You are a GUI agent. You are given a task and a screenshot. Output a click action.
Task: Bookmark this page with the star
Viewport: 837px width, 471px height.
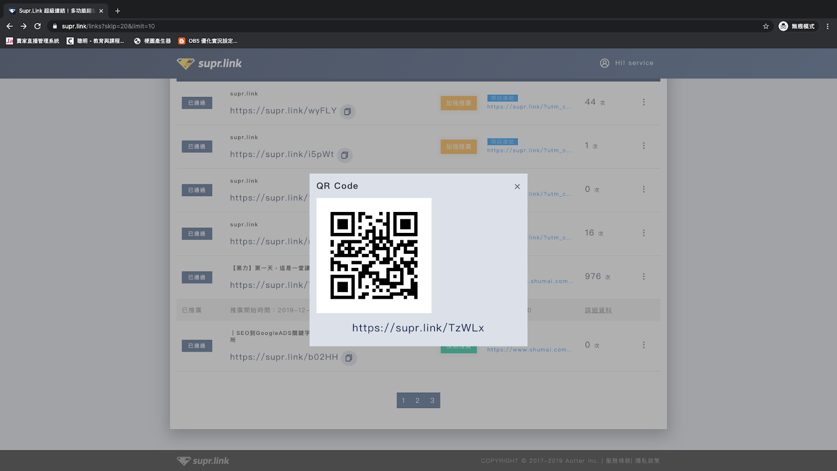point(766,26)
